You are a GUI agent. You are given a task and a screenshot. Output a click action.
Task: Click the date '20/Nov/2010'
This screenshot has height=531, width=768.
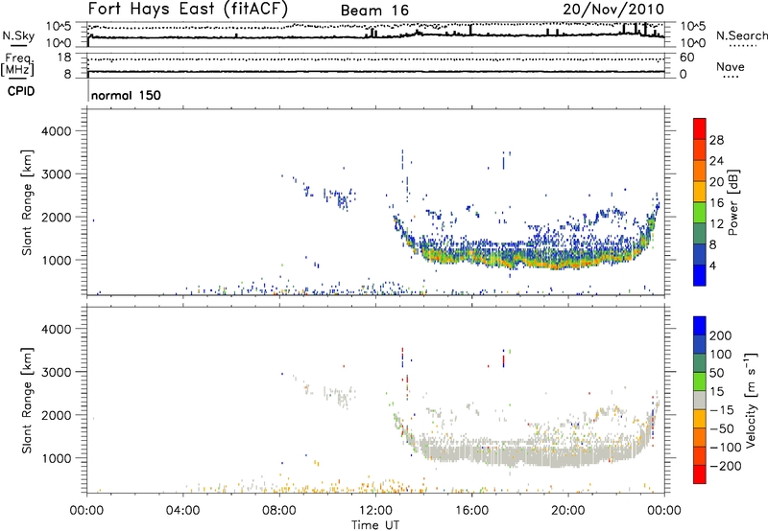pos(613,10)
